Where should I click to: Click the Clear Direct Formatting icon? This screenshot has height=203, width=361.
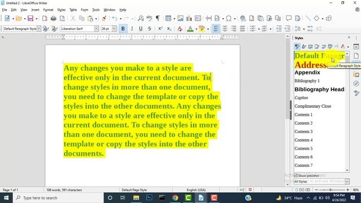180,29
